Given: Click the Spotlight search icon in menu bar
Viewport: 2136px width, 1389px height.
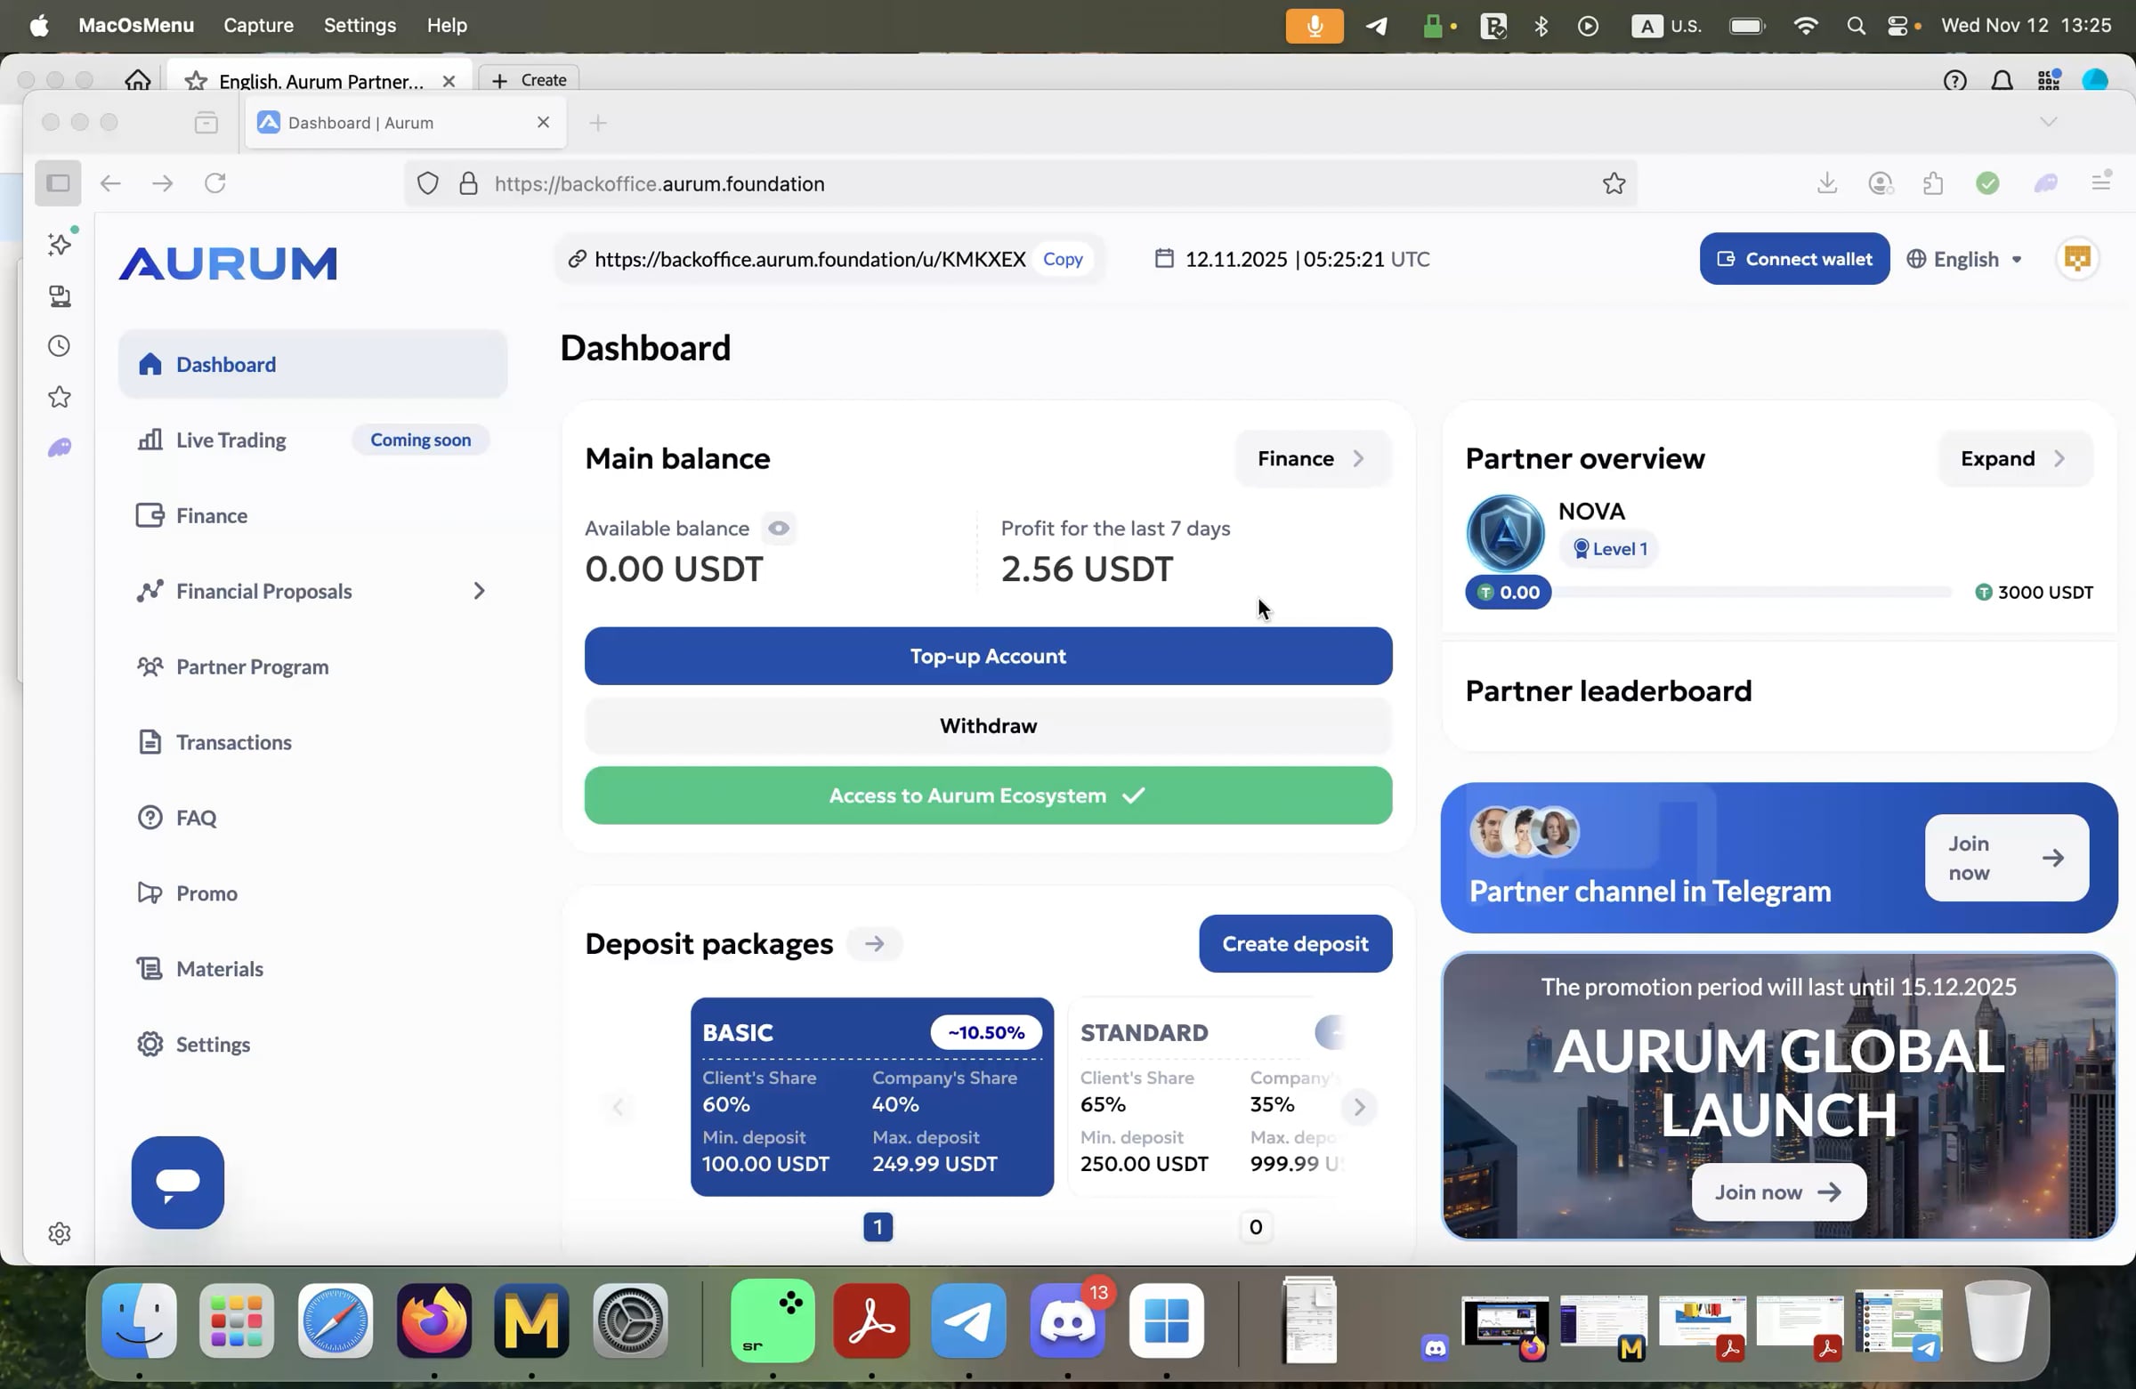Looking at the screenshot, I should click(x=1856, y=26).
